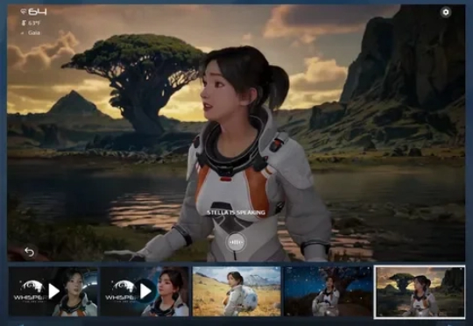Click the 64 readout at top left
Screen dimensions: 473x326
[x=38, y=11]
